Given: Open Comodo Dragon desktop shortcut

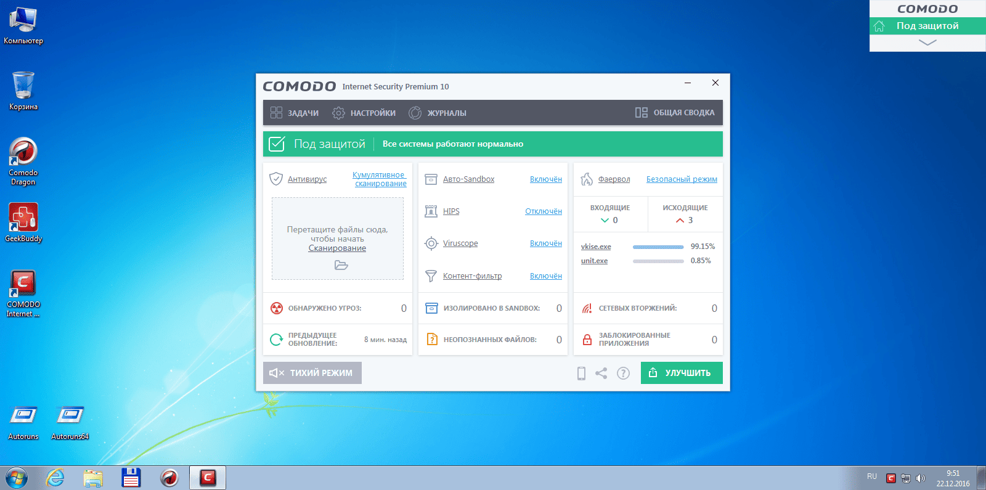Looking at the screenshot, I should coord(23,161).
